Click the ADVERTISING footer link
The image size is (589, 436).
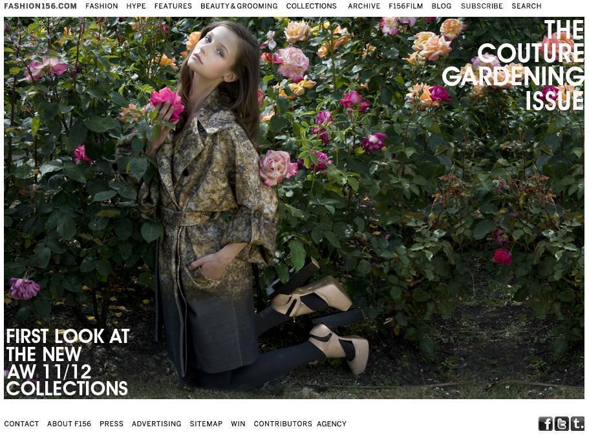click(156, 424)
